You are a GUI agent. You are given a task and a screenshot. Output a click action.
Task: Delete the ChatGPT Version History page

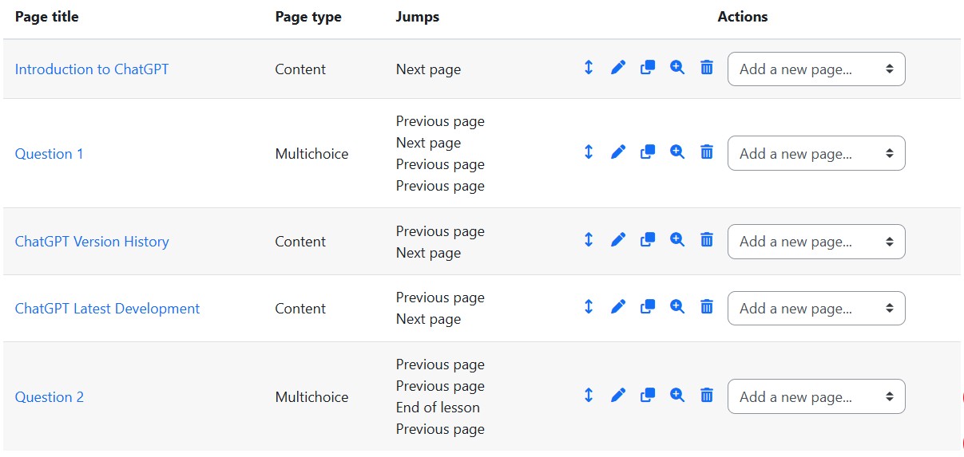[x=707, y=240]
